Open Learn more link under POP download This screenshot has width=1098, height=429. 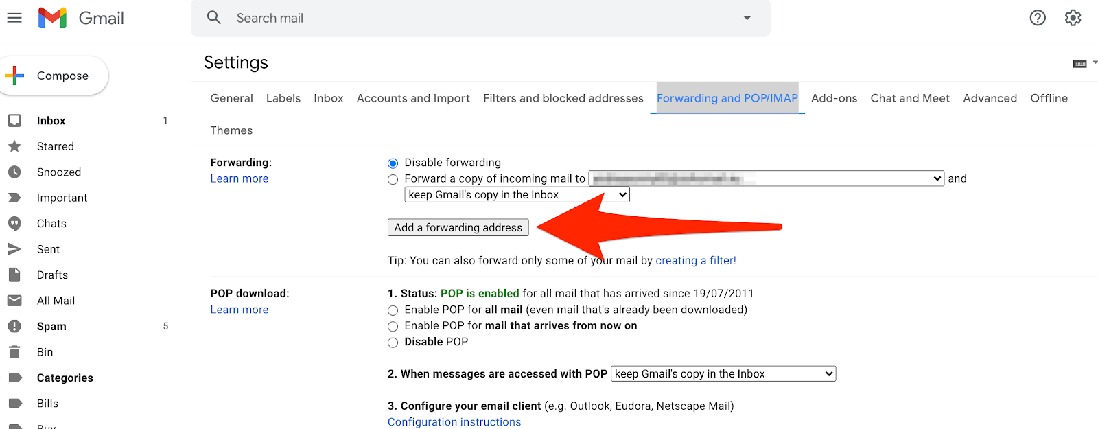(x=240, y=310)
